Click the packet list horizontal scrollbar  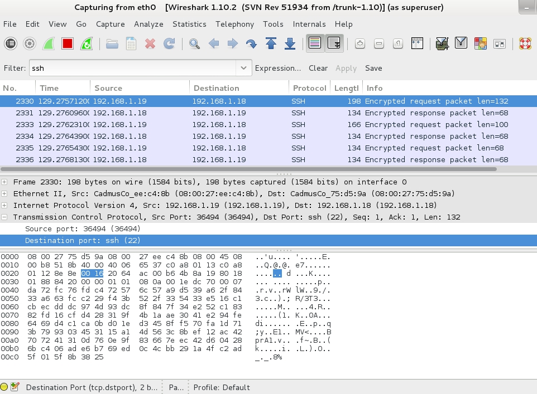[248, 169]
